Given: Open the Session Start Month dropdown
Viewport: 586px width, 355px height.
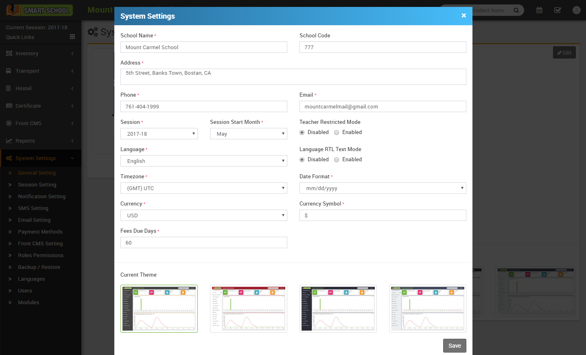Looking at the screenshot, I should [x=248, y=134].
